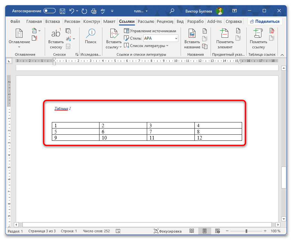Open the document name dropdown in title bar
292x240 pixels.
point(146,11)
